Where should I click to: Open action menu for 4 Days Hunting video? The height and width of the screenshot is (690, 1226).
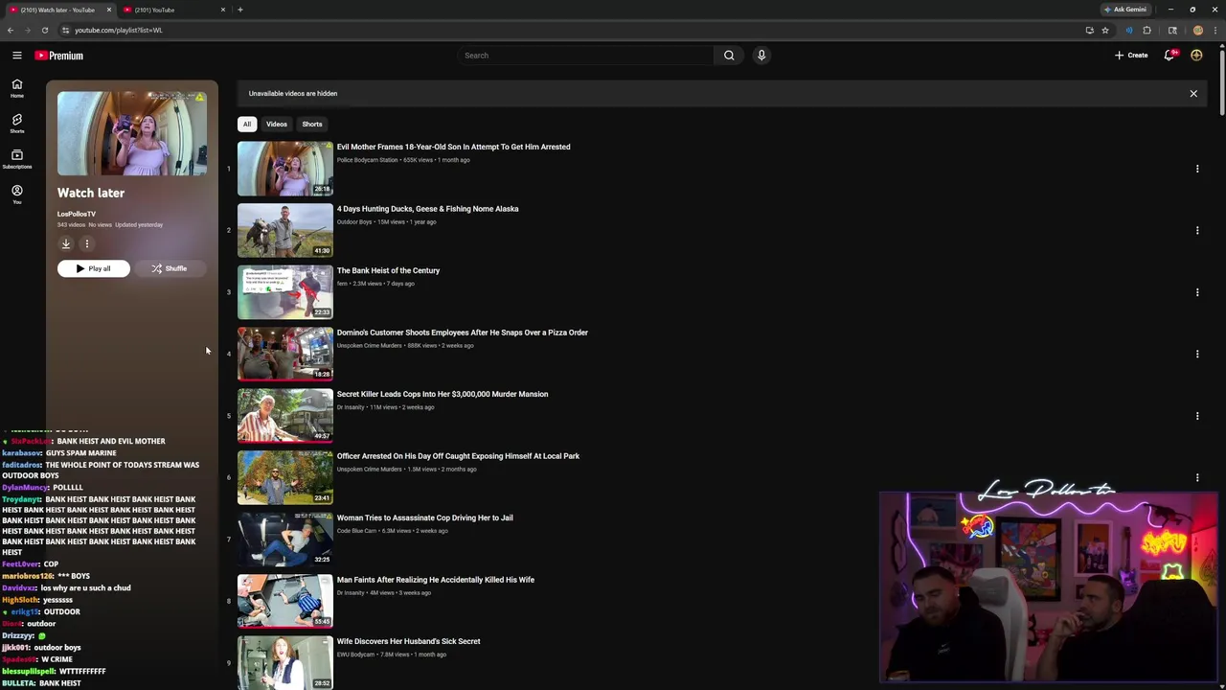(x=1197, y=230)
